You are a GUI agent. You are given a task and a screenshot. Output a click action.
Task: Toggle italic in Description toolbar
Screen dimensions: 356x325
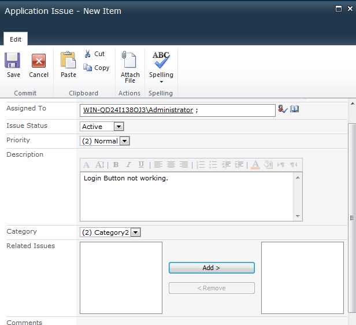click(x=128, y=165)
